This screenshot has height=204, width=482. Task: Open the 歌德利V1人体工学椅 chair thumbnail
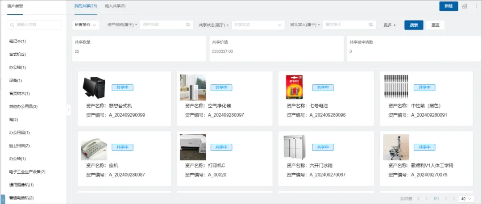(396, 147)
